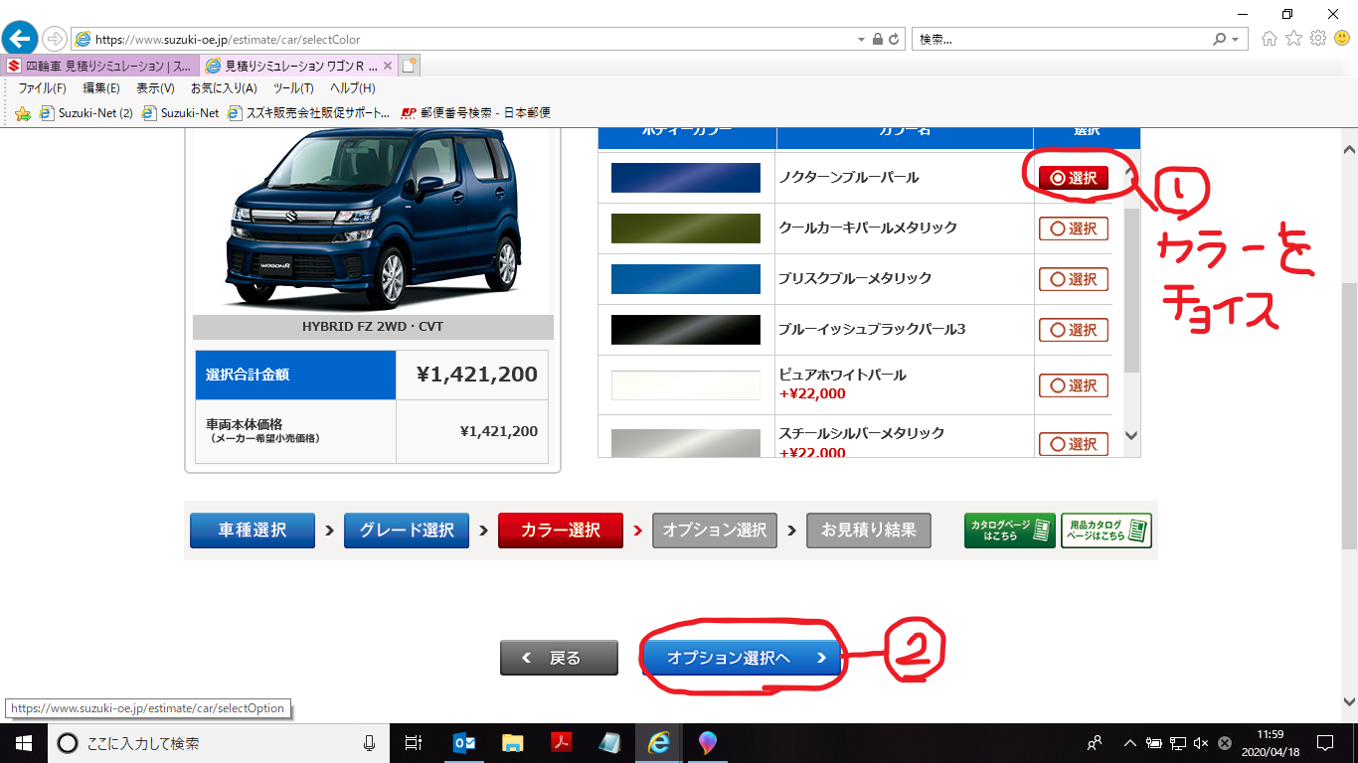Switch to 四輪車 見積りシミュレーション tab
The height and width of the screenshot is (763, 1358).
pyautogui.click(x=99, y=66)
